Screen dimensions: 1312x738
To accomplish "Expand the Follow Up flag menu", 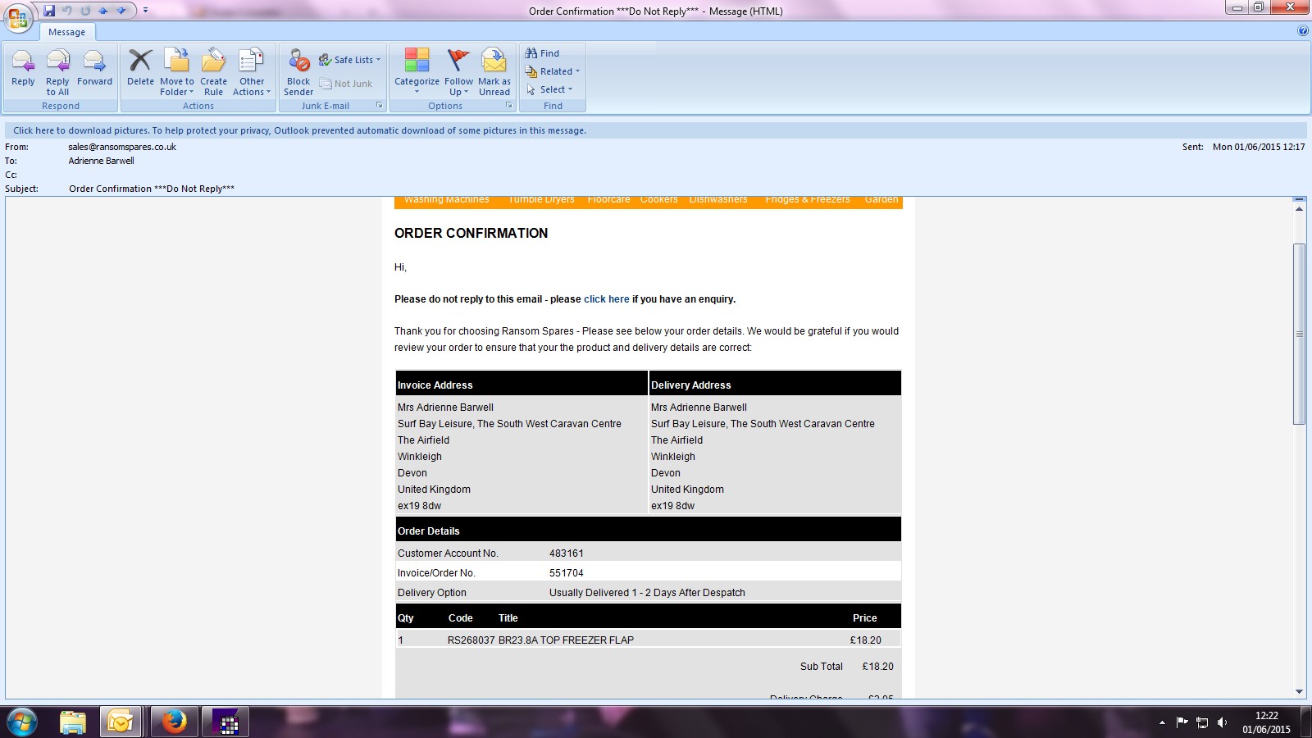I will pos(458,71).
